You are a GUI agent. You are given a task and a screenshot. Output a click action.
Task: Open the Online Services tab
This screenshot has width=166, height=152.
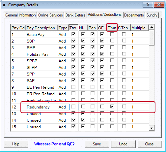[50, 15]
